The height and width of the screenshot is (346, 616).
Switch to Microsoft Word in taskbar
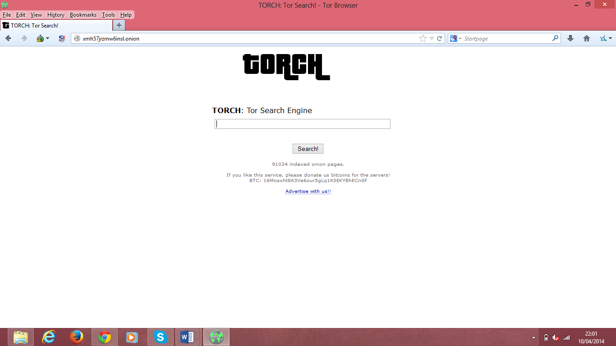[187, 337]
